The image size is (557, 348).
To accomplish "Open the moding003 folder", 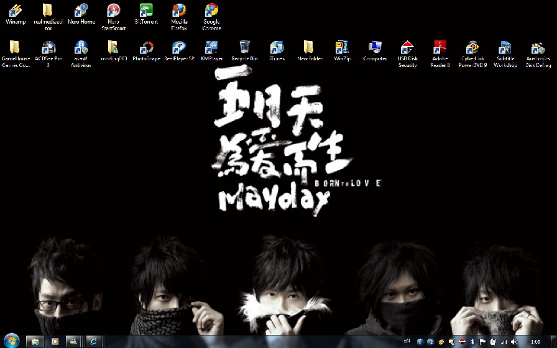I will (x=114, y=51).
